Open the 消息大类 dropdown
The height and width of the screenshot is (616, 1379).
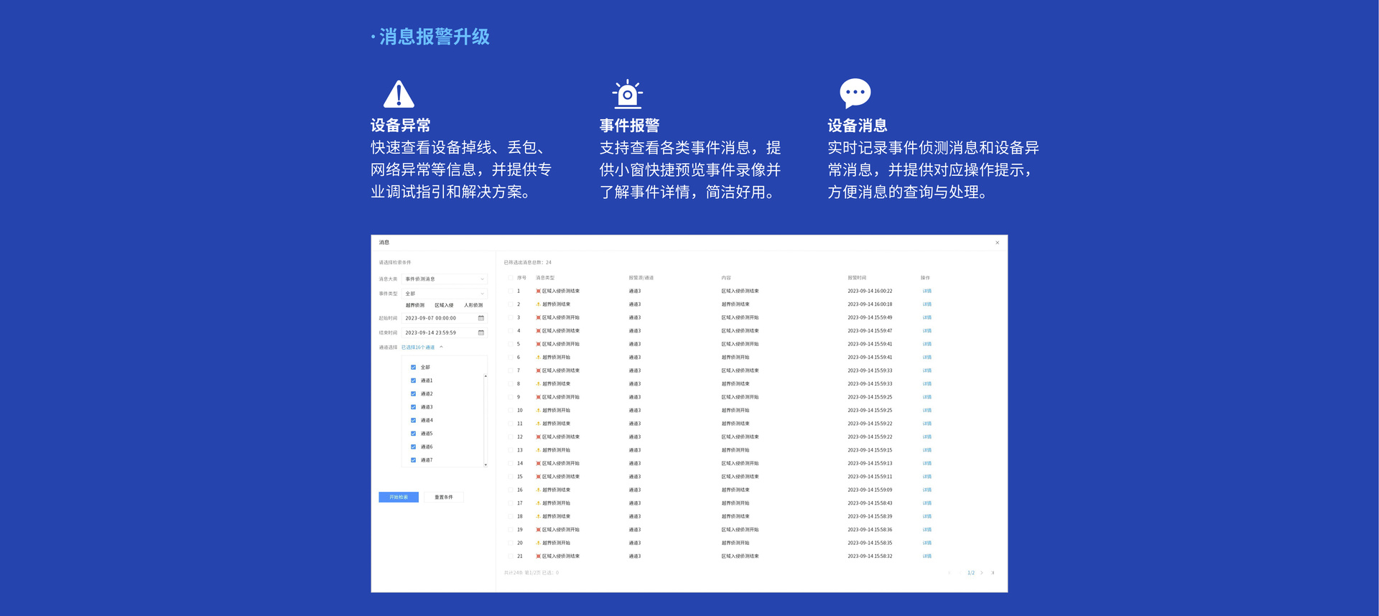point(444,279)
